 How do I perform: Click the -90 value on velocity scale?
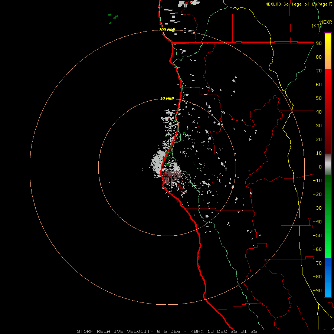[317, 290]
